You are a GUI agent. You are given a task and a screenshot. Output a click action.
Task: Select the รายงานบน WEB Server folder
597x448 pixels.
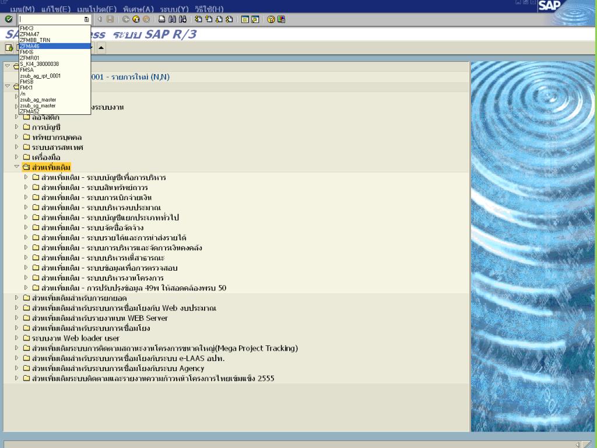pyautogui.click(x=100, y=318)
